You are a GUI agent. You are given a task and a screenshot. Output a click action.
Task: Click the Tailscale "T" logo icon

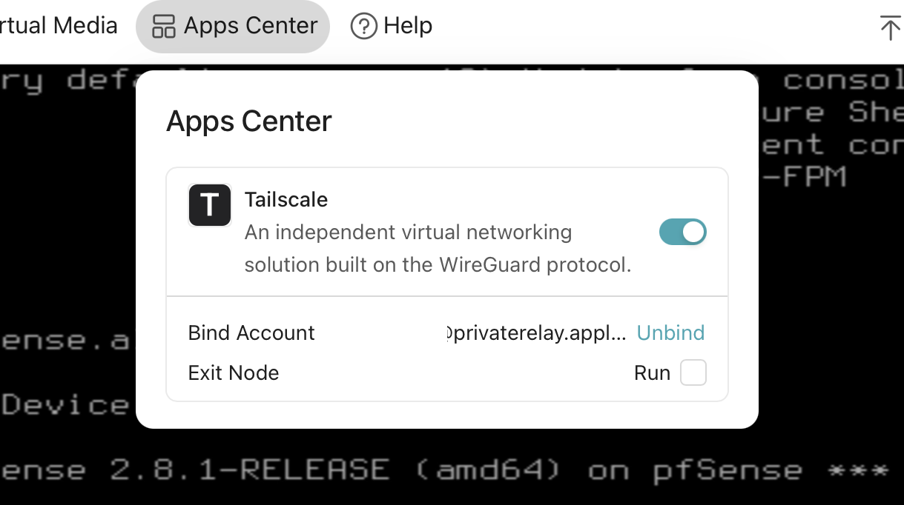(x=210, y=204)
